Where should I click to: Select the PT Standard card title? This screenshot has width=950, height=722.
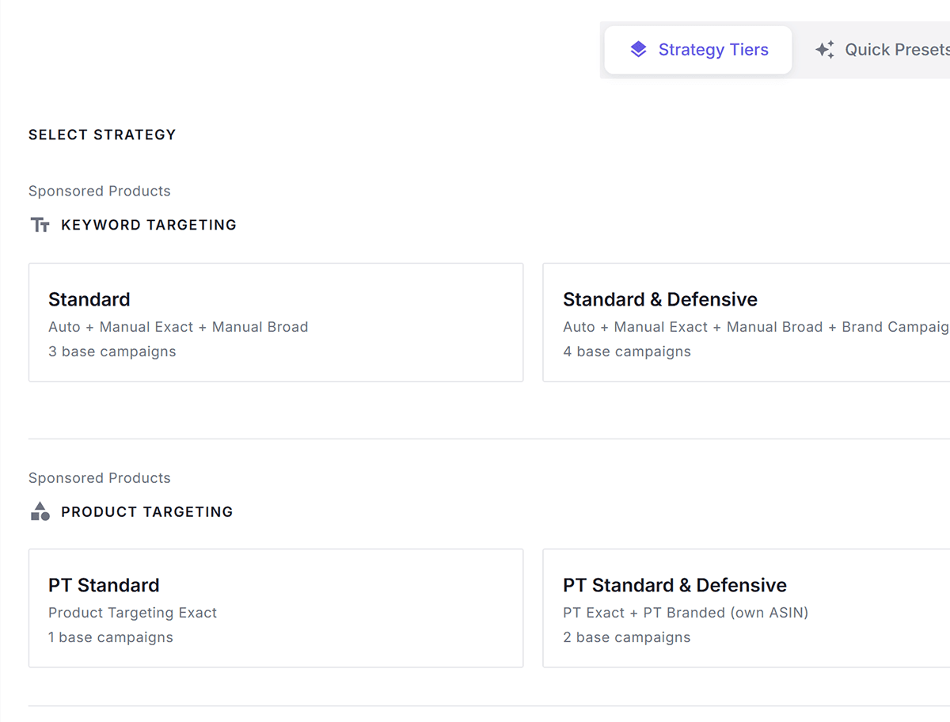104,585
